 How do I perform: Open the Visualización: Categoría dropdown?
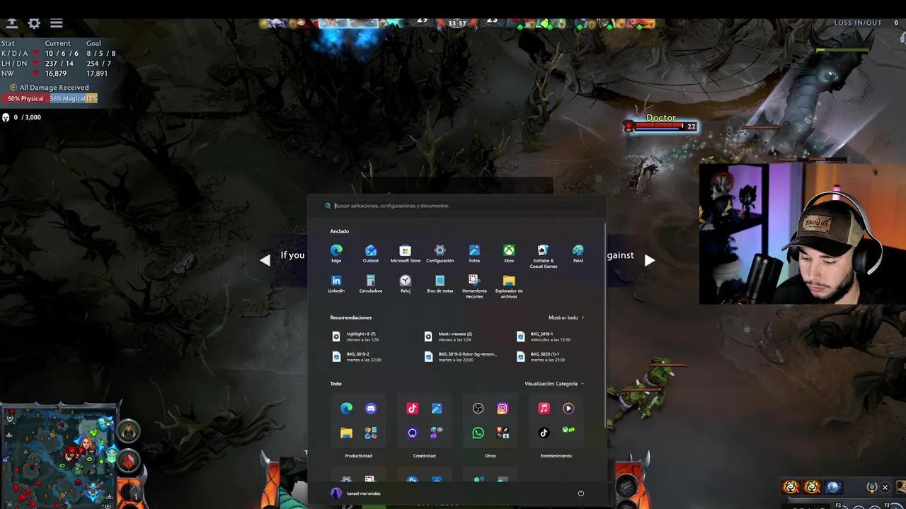[554, 384]
